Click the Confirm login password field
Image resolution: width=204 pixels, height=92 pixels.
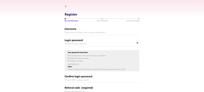pos(102,80)
